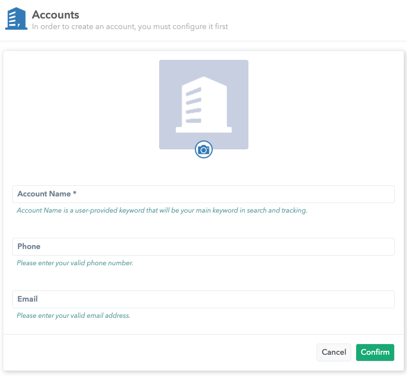407x376 pixels.
Task: Click the blue Accounts building icon in header
Action: pos(16,18)
